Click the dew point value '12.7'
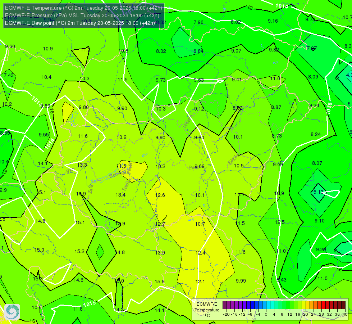Image resolution: width=352 pixels, height=324 pixels. [x=160, y=224]
